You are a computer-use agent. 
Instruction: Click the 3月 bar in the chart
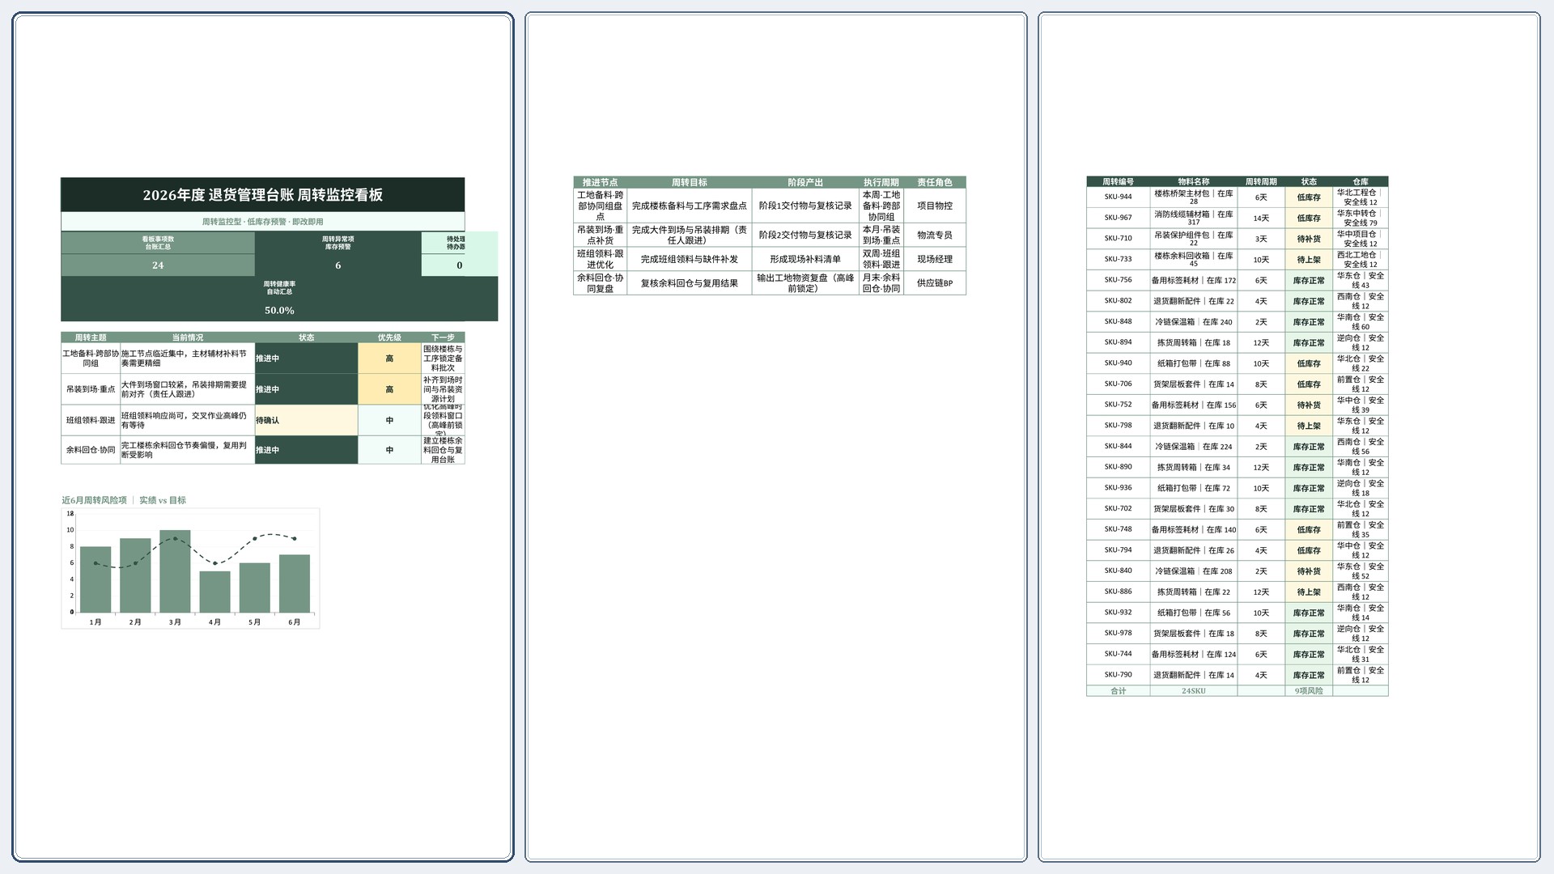tap(175, 571)
